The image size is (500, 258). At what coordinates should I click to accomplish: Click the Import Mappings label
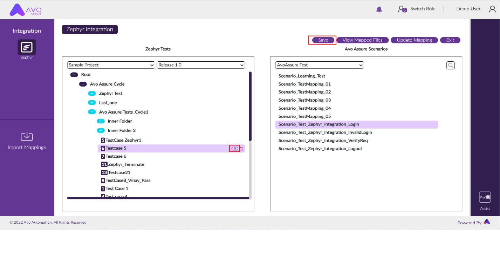(x=27, y=147)
